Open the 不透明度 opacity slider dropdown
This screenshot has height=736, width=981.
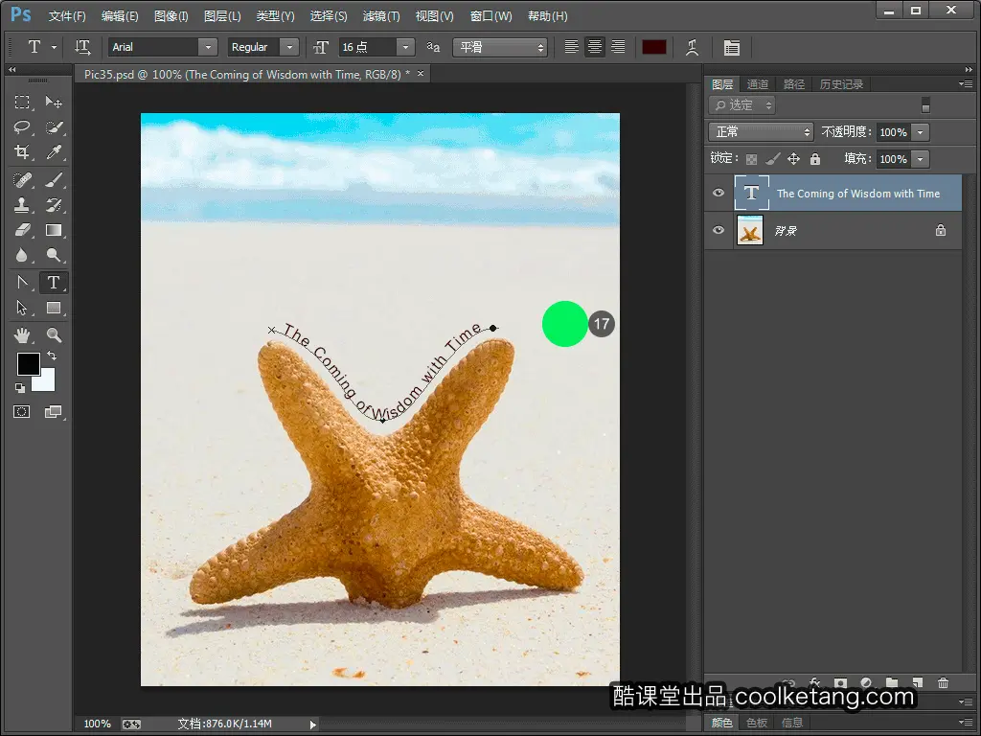(x=921, y=132)
